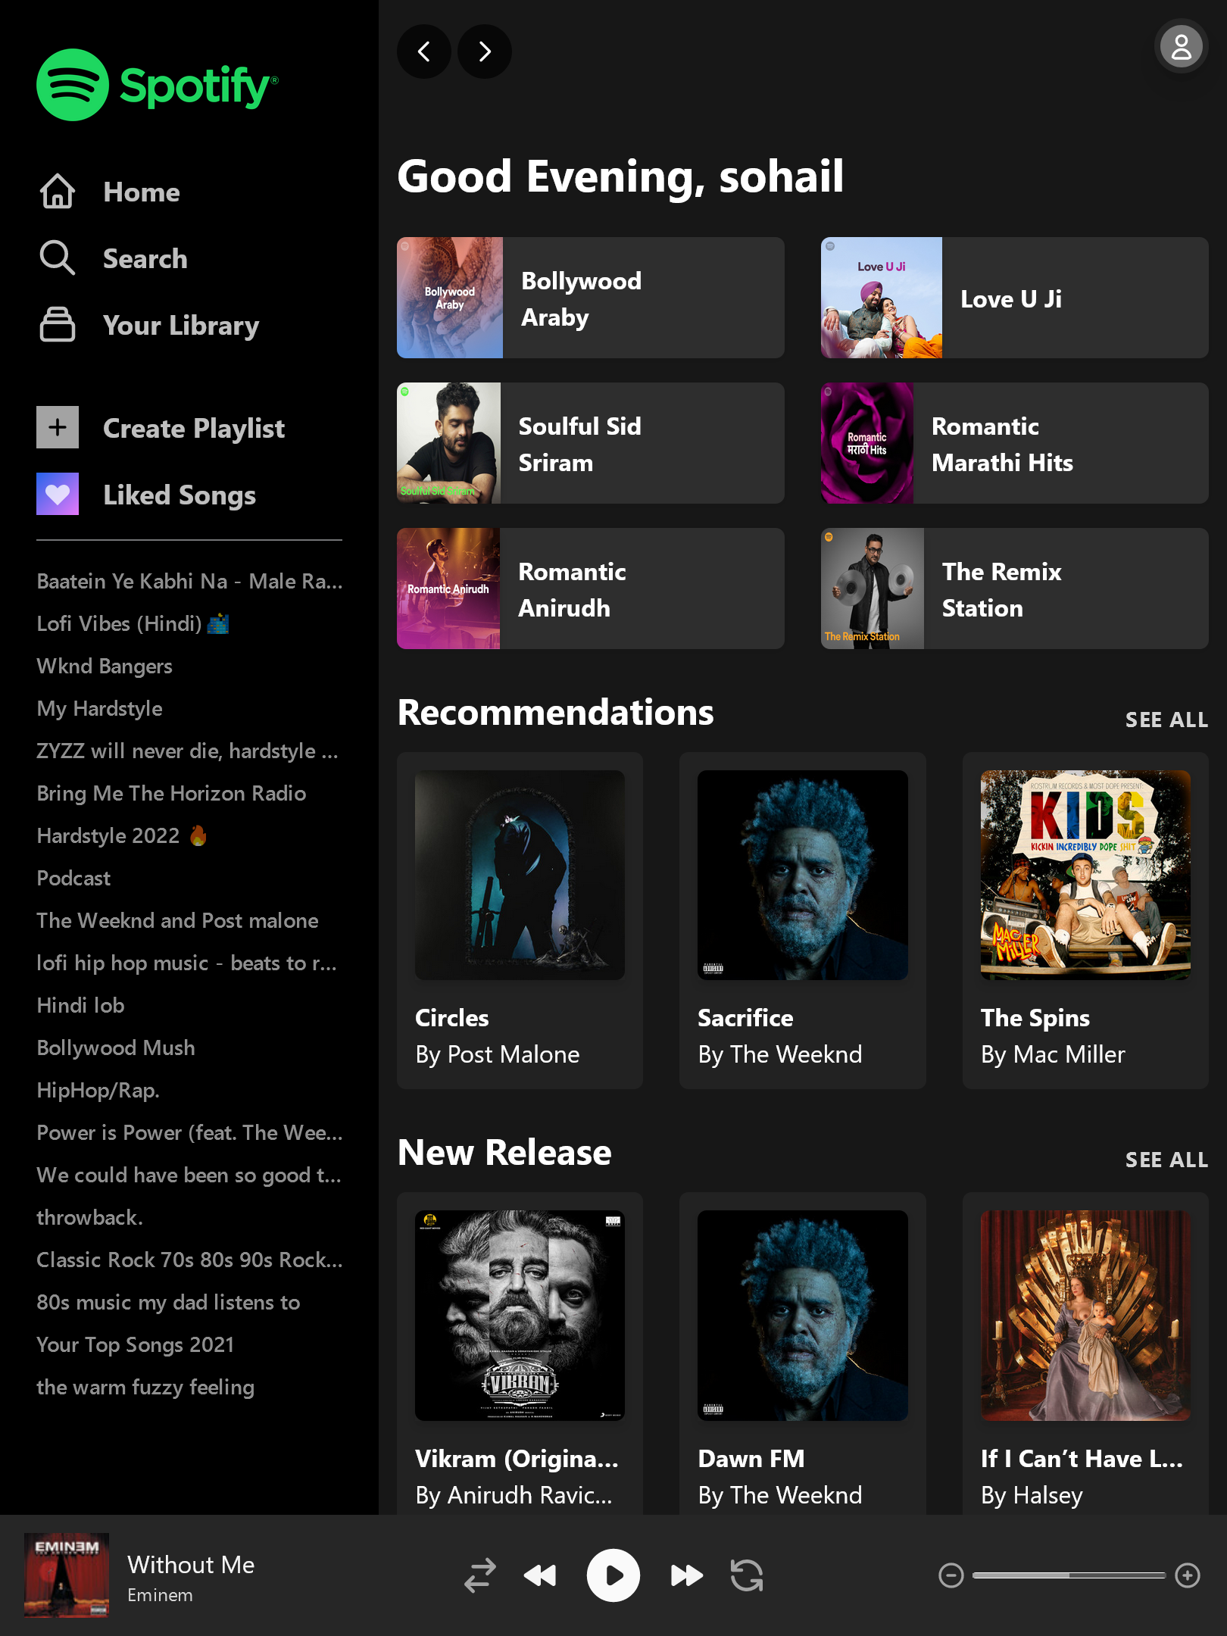Open lofi hip hop music playlist
Screen dimensions: 1227x1636
click(x=186, y=963)
